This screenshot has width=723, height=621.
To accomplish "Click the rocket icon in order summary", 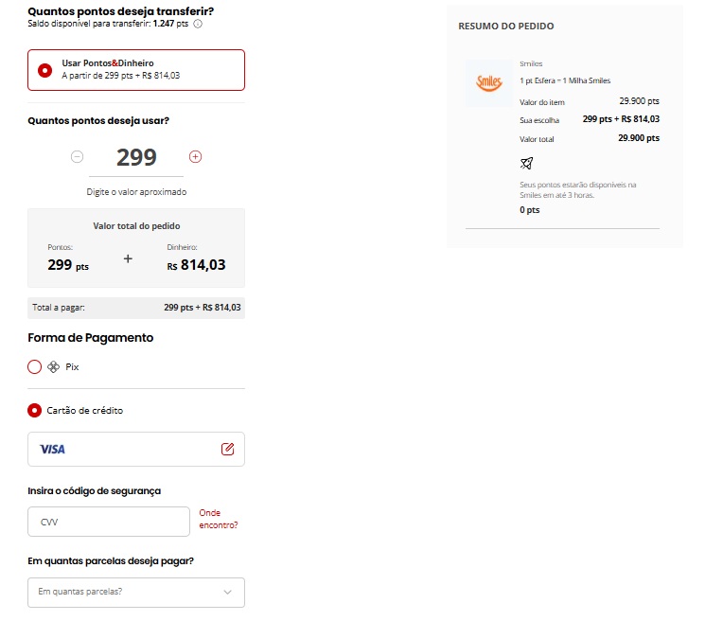I will pos(527,163).
